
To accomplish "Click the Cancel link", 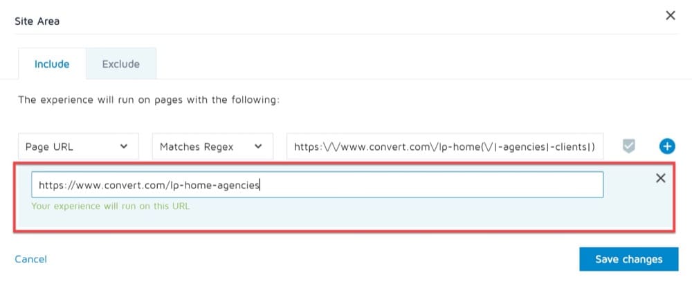I will pos(31,259).
